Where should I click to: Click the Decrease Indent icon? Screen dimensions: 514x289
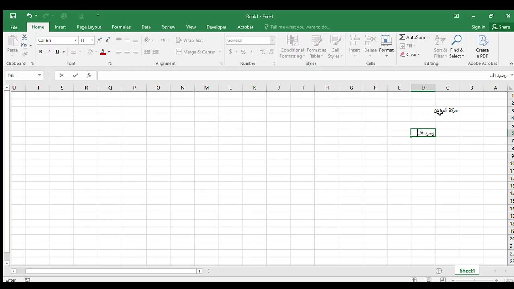tap(147, 52)
